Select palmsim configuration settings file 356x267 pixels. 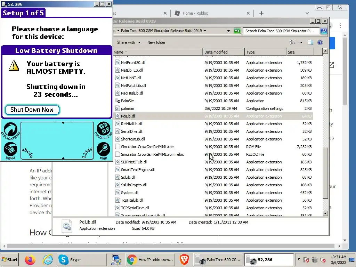click(x=127, y=108)
